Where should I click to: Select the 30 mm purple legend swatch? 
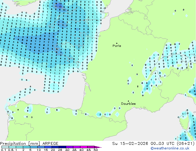click(70, 147)
